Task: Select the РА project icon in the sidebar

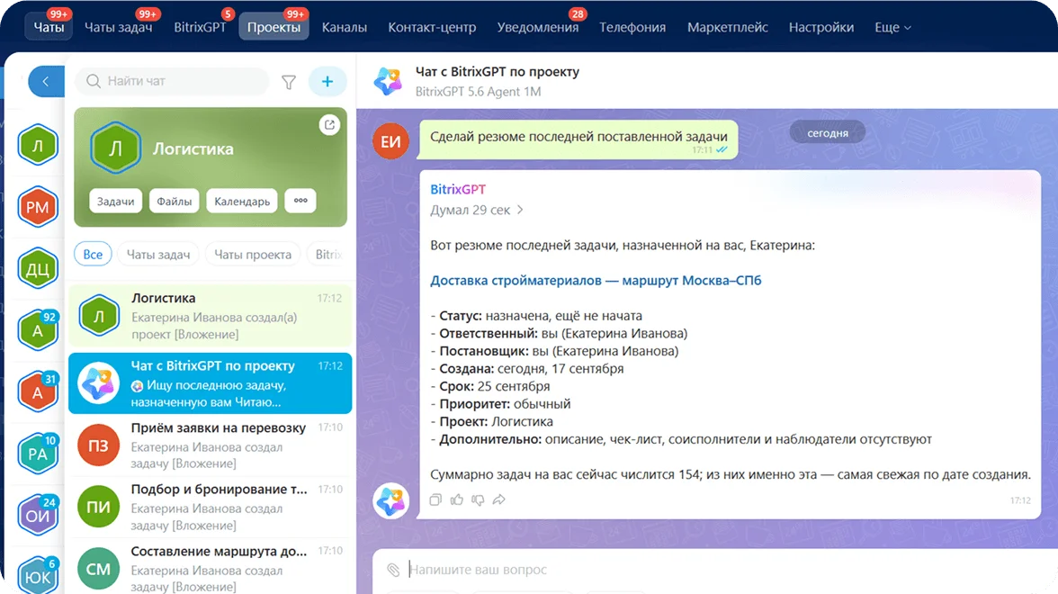Action: 38,454
